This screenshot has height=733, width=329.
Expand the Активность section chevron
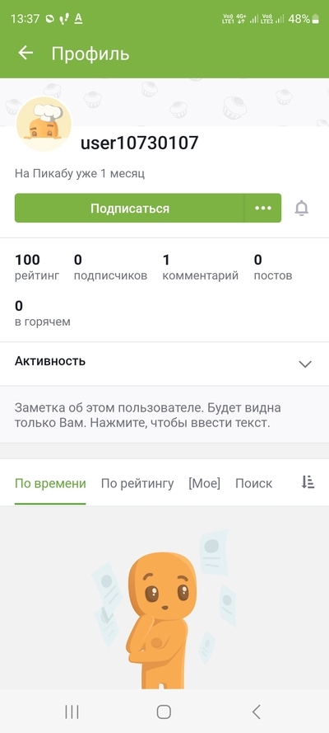(305, 364)
